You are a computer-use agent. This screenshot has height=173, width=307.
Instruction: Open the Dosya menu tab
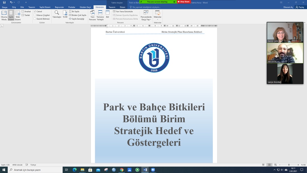pos(4,7)
